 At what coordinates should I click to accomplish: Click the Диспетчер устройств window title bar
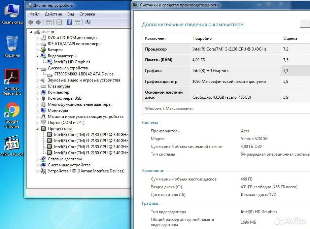pos(78,5)
